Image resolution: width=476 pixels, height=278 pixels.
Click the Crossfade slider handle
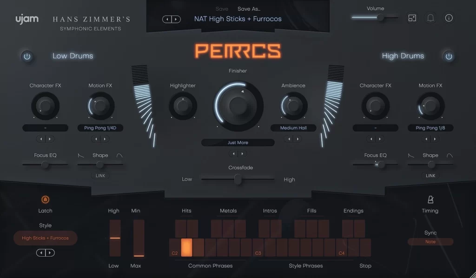238,179
